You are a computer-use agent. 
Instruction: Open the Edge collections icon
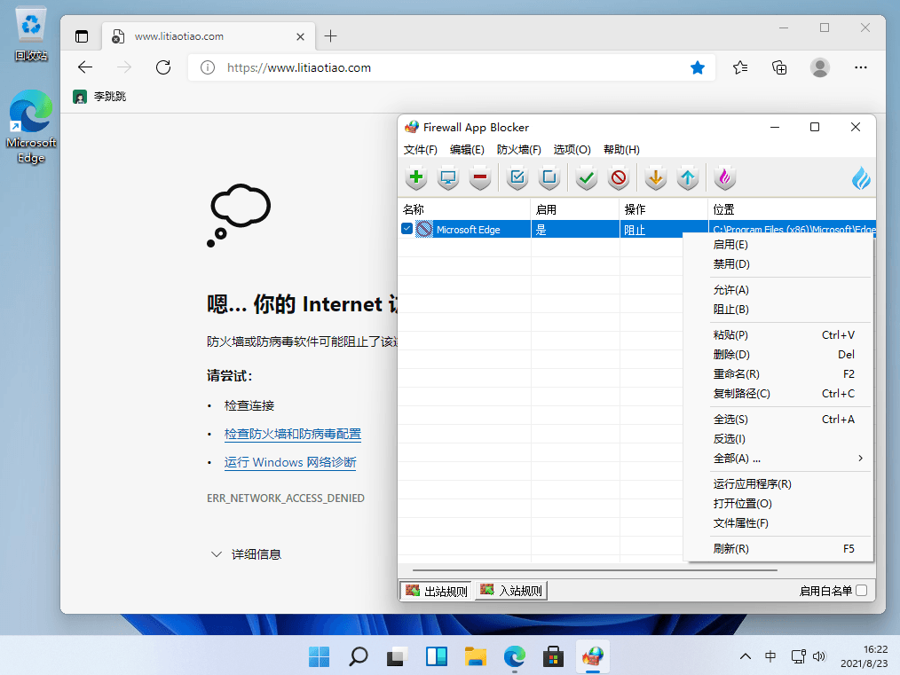(779, 67)
